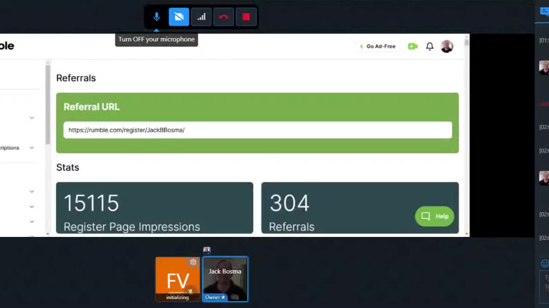Expand the first sidebar chevron above subscriptions
Viewport: 549px width, 308px height.
(x=32, y=118)
